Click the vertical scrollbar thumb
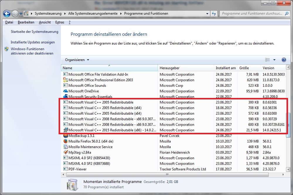Viewport: 293px width, 195px height. point(288,125)
